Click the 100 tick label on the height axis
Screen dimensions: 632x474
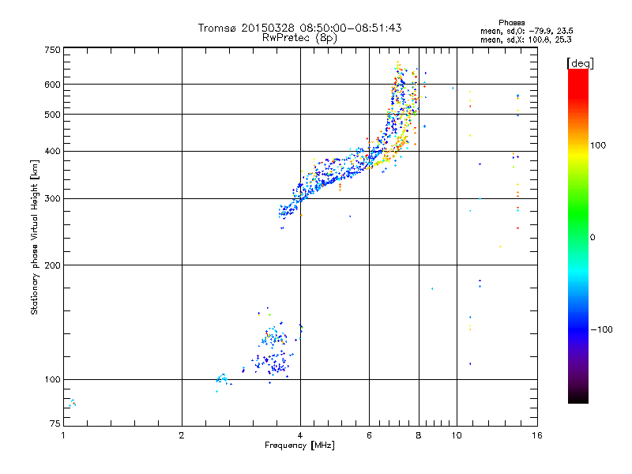tap(52, 379)
